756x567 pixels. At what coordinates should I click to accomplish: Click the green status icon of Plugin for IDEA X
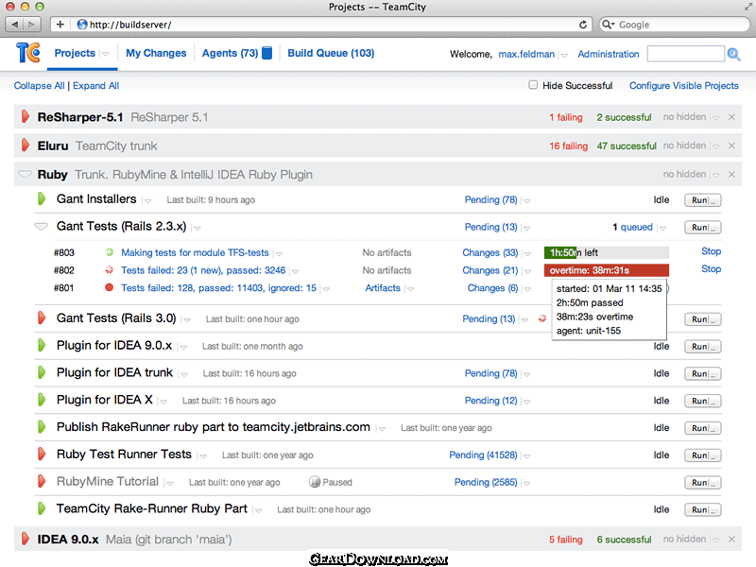tap(42, 400)
